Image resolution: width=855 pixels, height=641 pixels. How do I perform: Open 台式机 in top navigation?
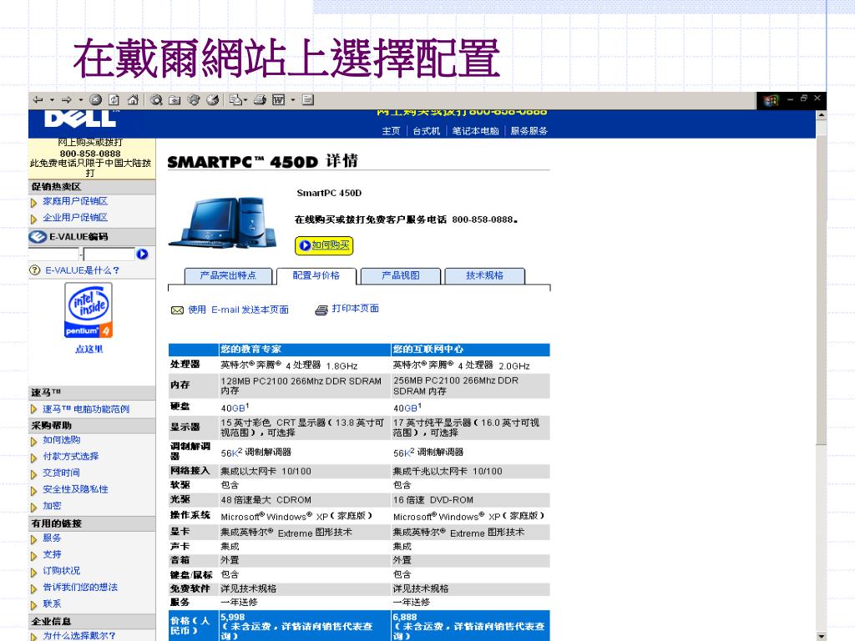[427, 131]
